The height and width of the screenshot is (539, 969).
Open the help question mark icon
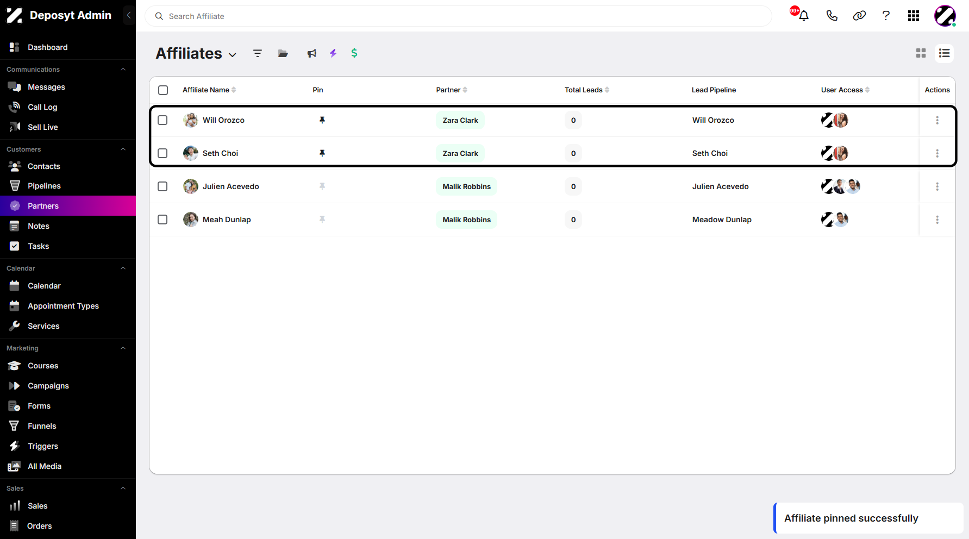(x=886, y=16)
